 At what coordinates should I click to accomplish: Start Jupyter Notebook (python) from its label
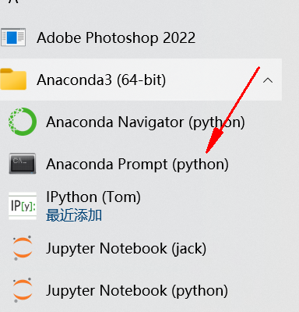[x=137, y=291]
